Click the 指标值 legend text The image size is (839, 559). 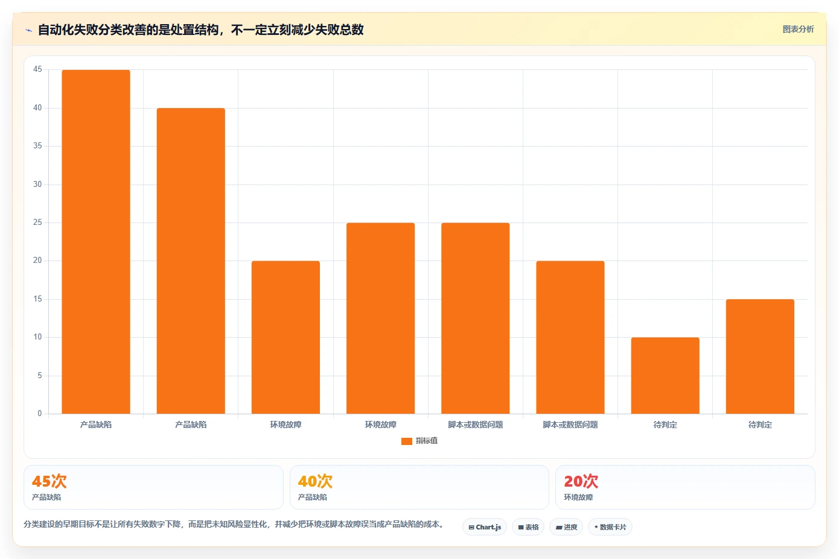(427, 441)
